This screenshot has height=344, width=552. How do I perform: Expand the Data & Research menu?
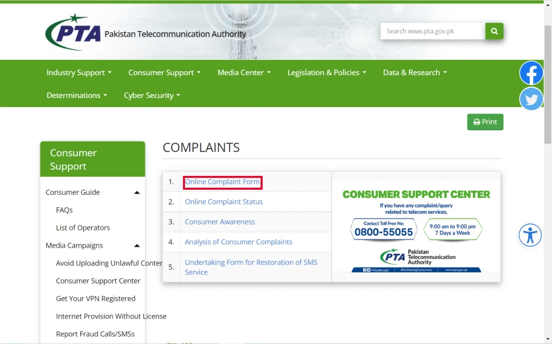(415, 73)
